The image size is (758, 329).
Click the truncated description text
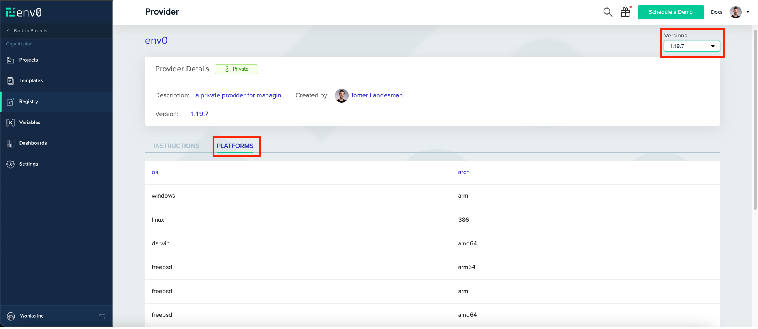coord(240,95)
